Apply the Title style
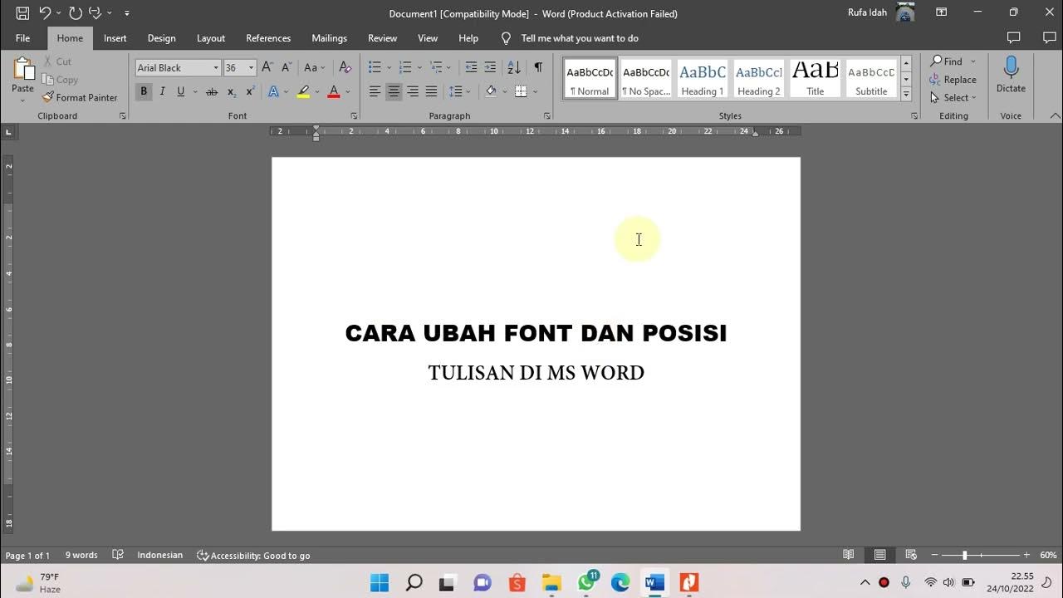This screenshot has width=1063, height=598. [x=816, y=79]
